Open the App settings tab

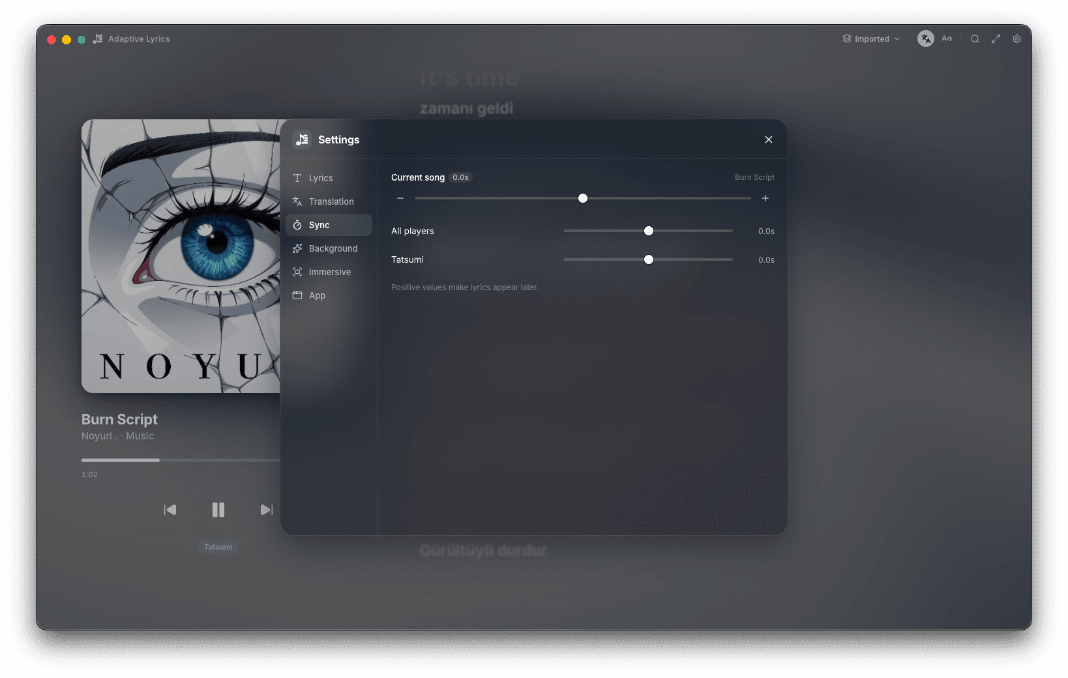click(329, 295)
